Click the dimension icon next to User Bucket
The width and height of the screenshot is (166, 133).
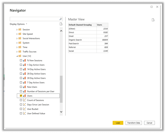24,109
